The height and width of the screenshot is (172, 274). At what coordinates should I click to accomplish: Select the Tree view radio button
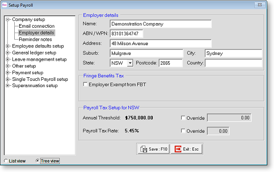click(37, 161)
